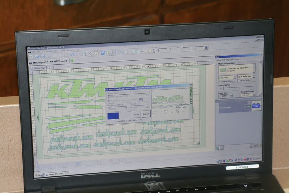Enable the Show Circles checkbox
289x193 pixels.
pos(238,81)
